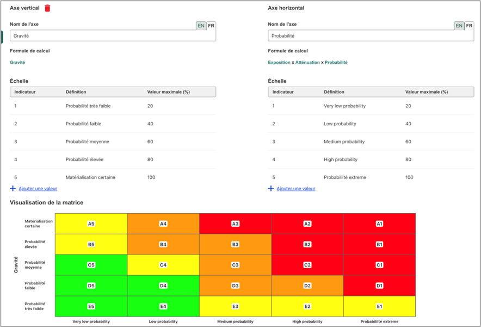Select orange matrix cell A4
Screen dimensions: 481x327
click(x=163, y=224)
